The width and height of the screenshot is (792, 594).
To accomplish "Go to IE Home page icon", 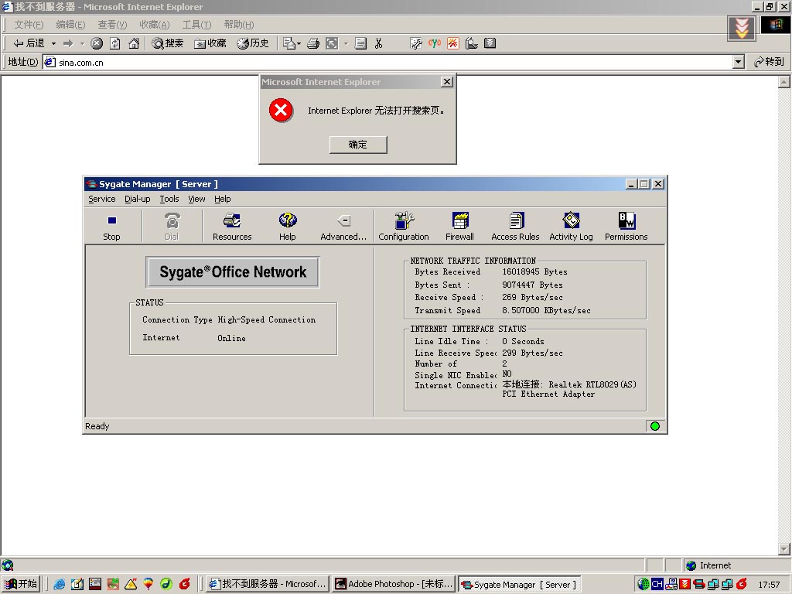I will (134, 44).
